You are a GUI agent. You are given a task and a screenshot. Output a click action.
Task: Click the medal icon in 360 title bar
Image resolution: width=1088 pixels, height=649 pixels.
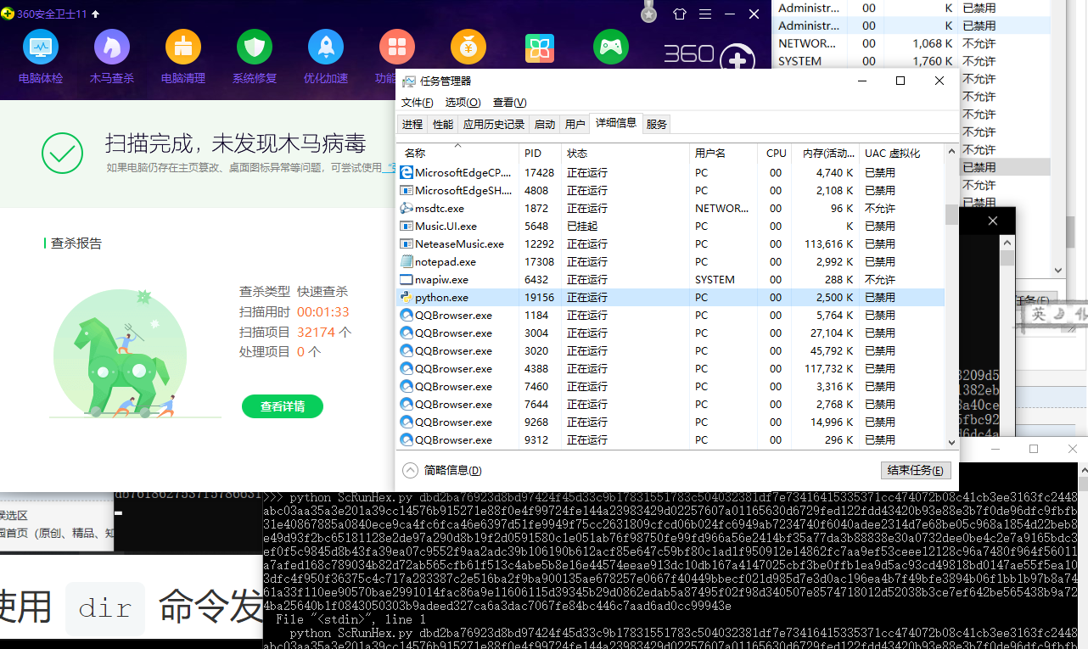pos(649,12)
